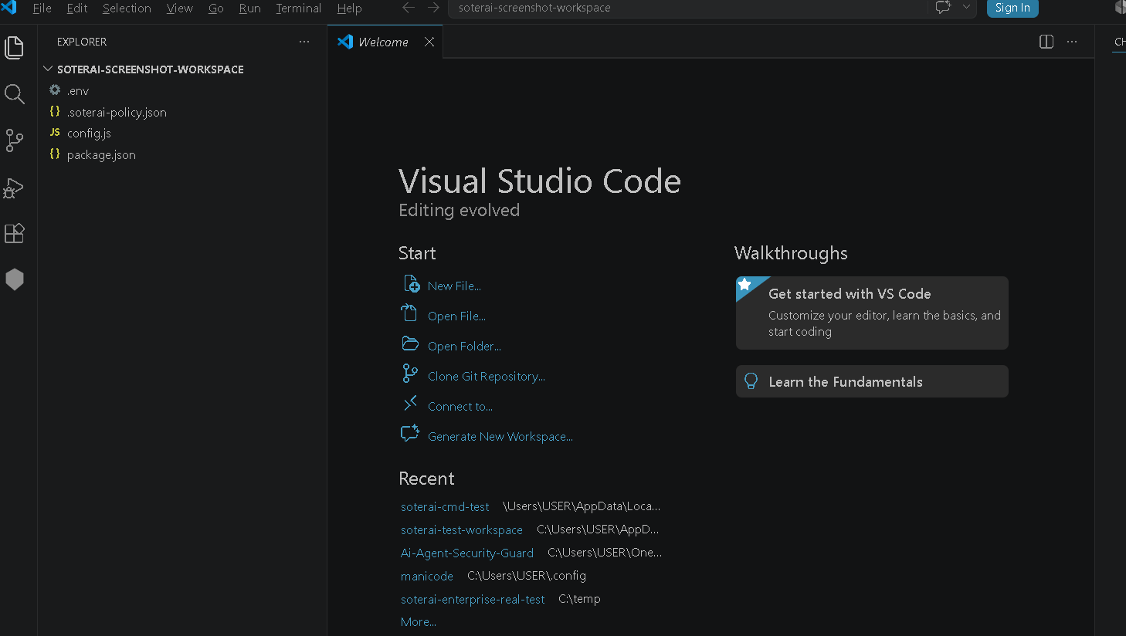Image resolution: width=1126 pixels, height=636 pixels.
Task: Open the Copilot chat icon in the title bar
Action: [x=943, y=8]
